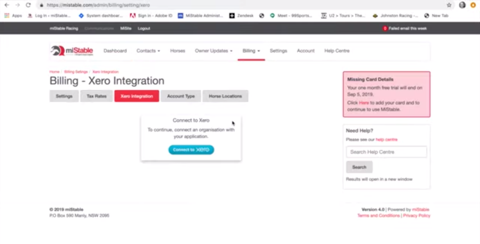This screenshot has width=480, height=244.
Task: Open the help centre link
Action: coord(386,139)
